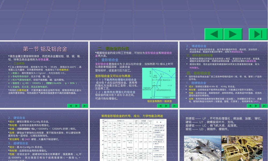Select the aluminum alloy phase diagram image
268x161 pixels.
(x=159, y=83)
